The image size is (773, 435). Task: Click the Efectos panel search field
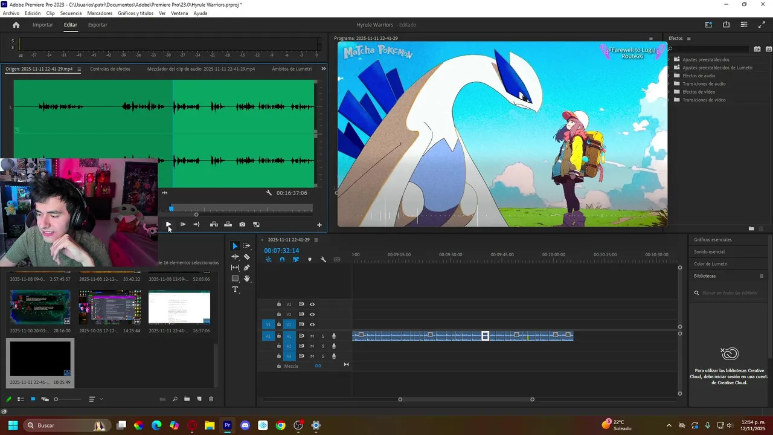(710, 49)
